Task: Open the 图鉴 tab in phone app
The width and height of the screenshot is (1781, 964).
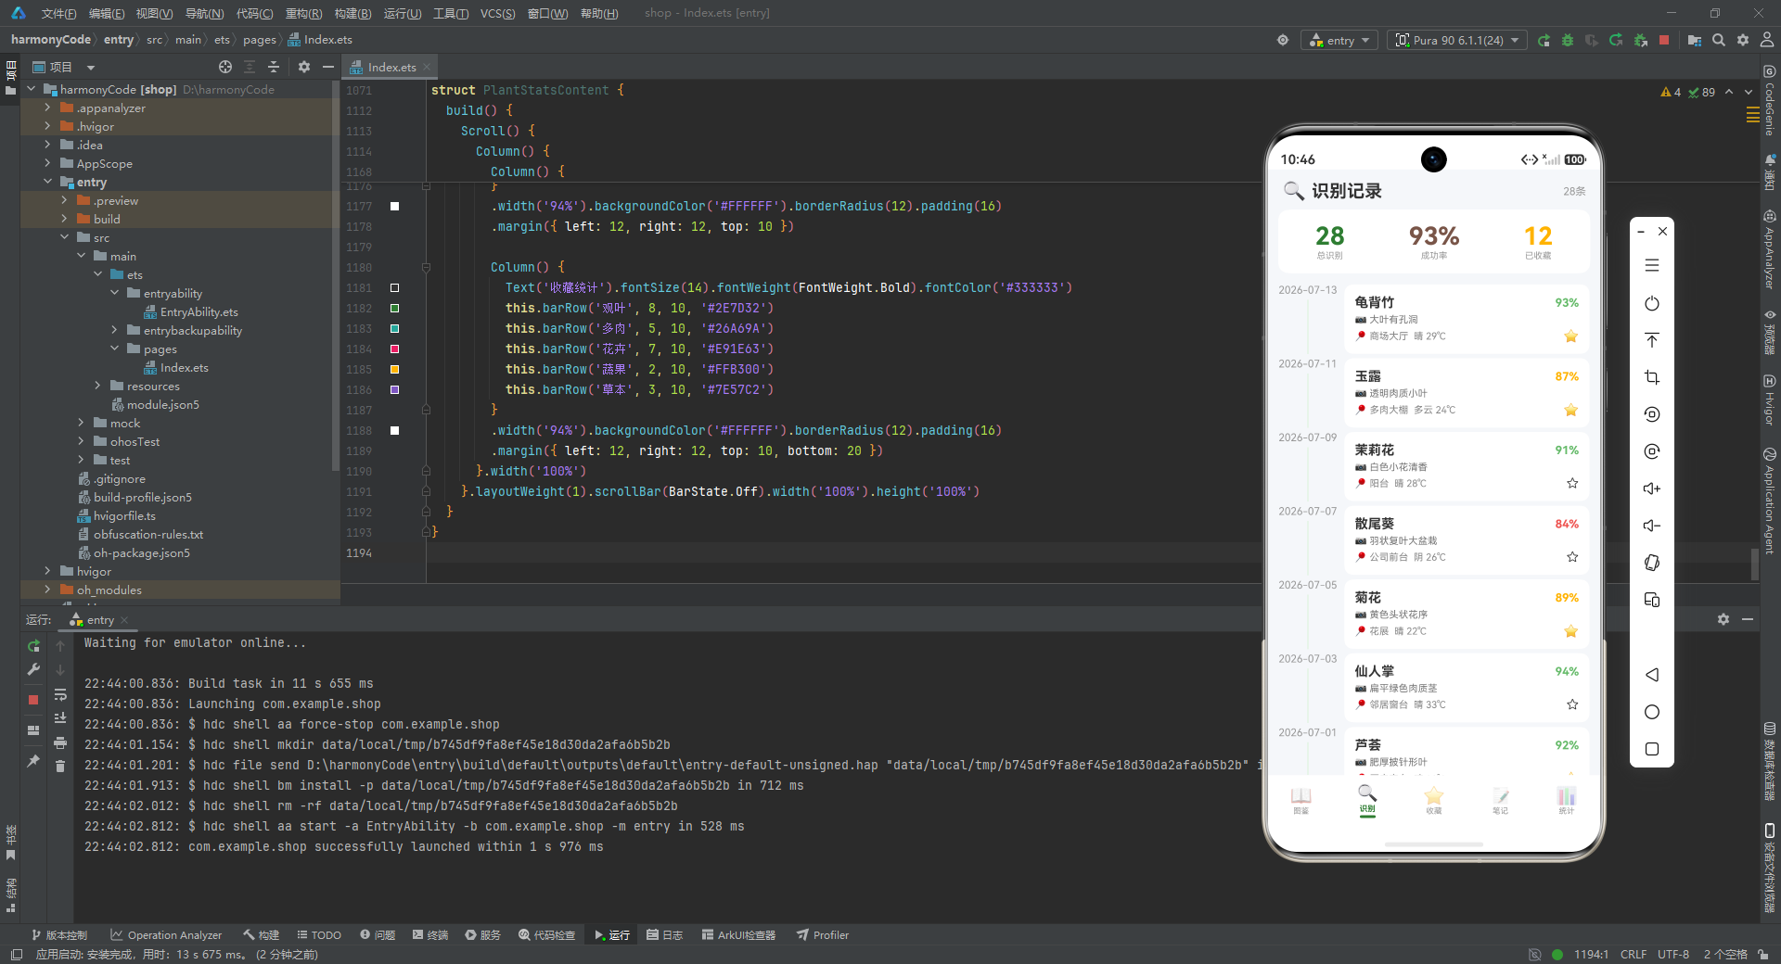Action: point(1301,800)
